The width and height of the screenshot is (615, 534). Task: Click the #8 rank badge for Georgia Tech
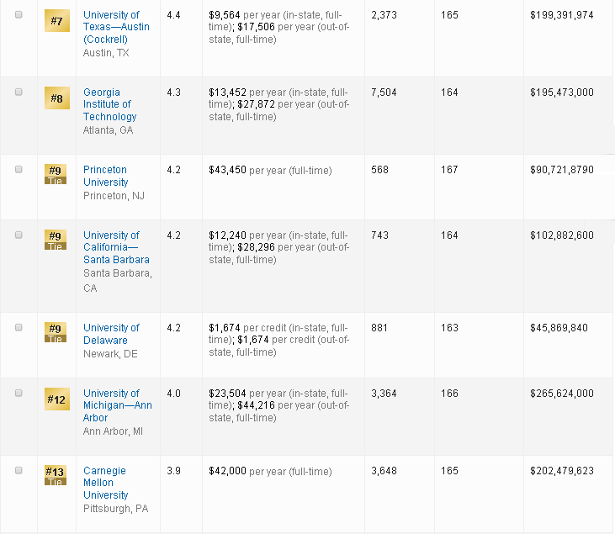click(56, 98)
